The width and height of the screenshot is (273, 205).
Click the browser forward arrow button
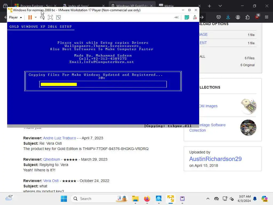click(x=202, y=17)
